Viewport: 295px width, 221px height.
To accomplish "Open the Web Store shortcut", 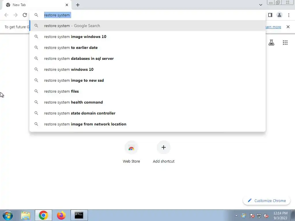I will pyautogui.click(x=131, y=152).
